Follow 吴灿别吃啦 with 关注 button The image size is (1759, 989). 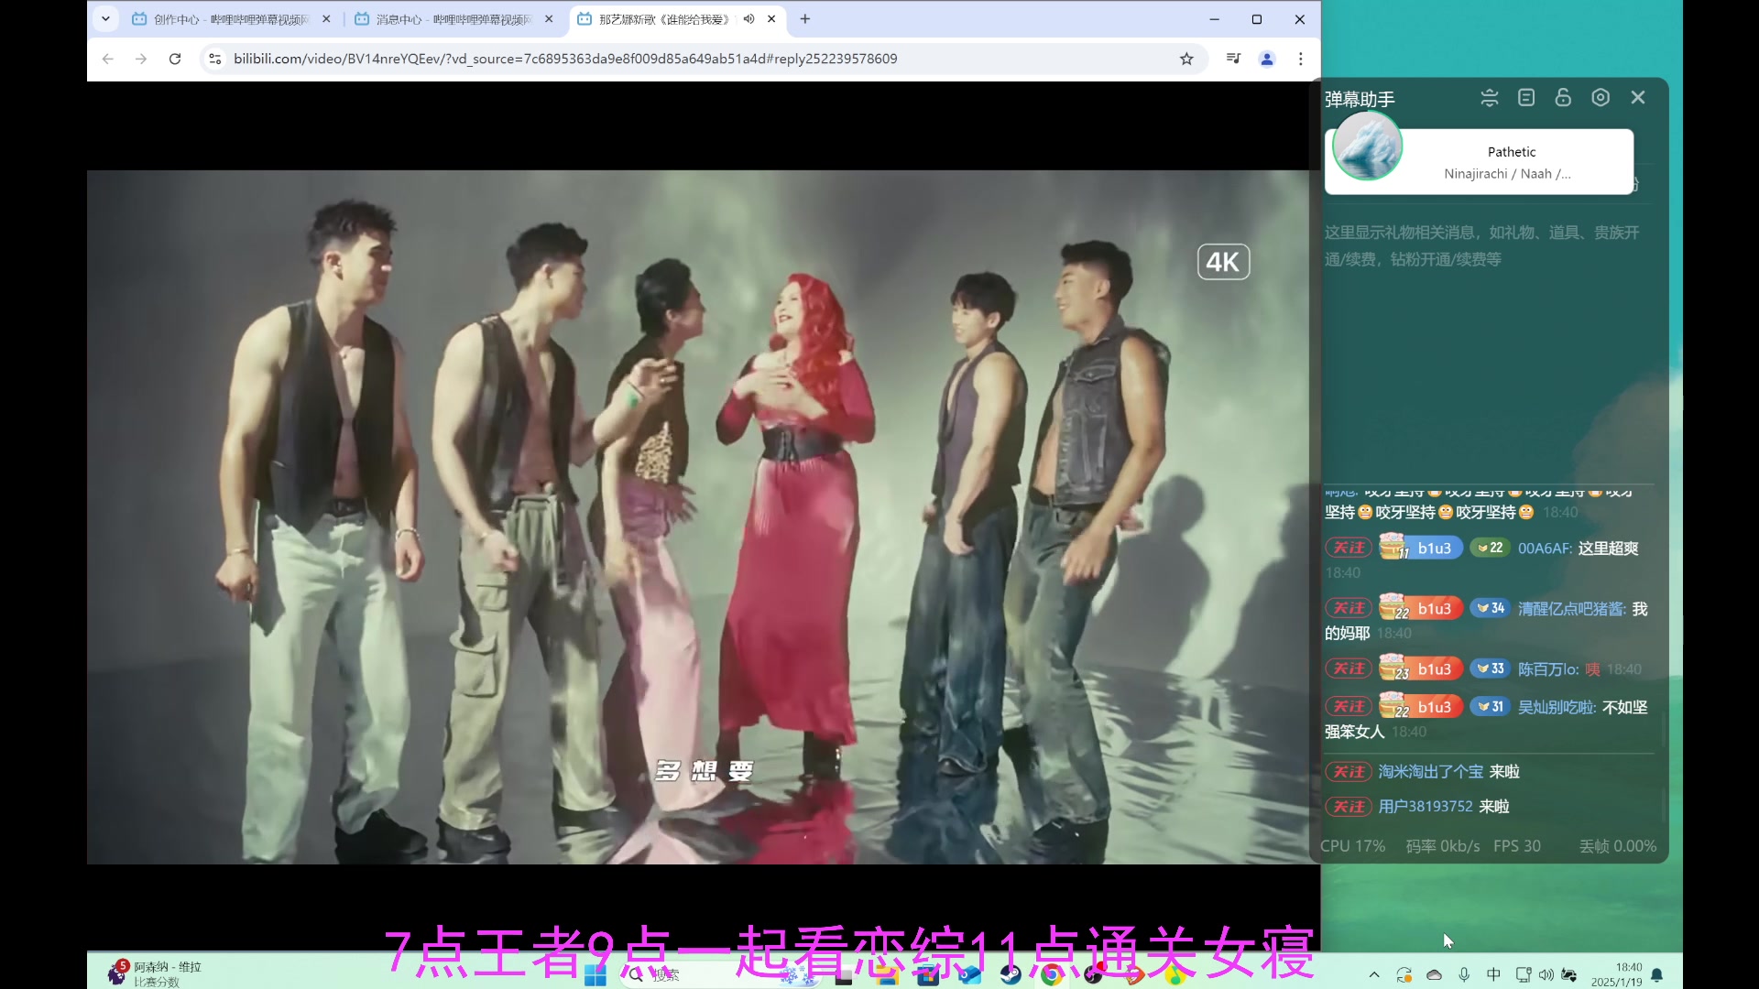1349,707
